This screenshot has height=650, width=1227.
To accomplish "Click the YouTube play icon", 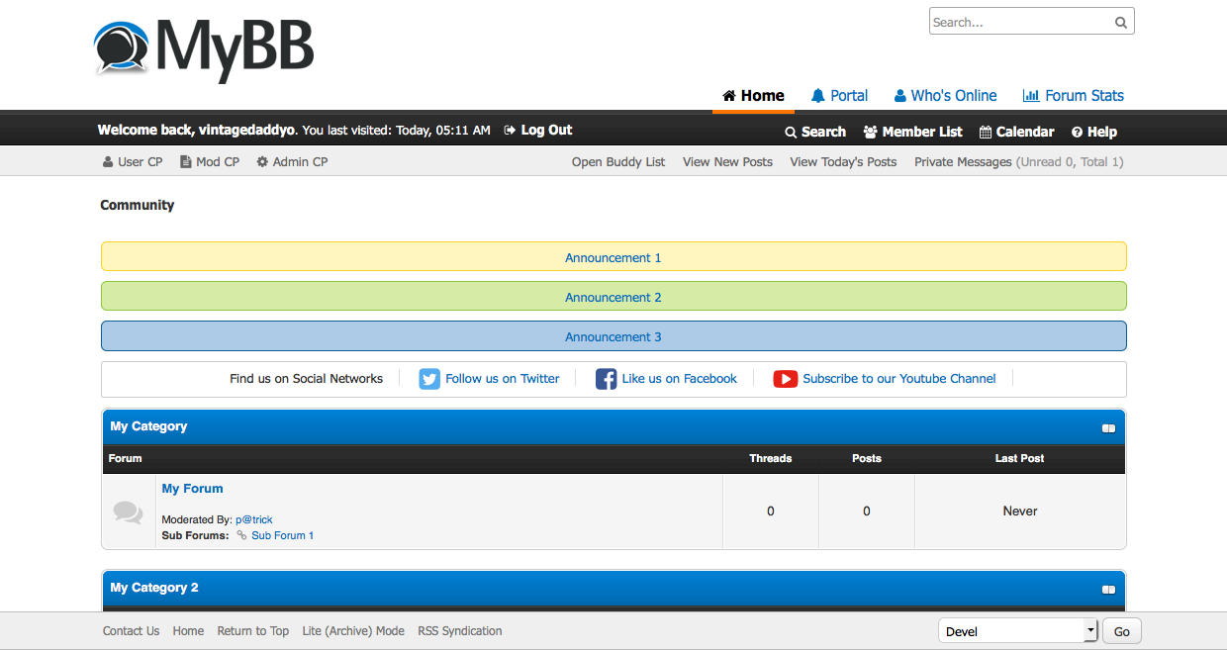I will click(x=786, y=379).
